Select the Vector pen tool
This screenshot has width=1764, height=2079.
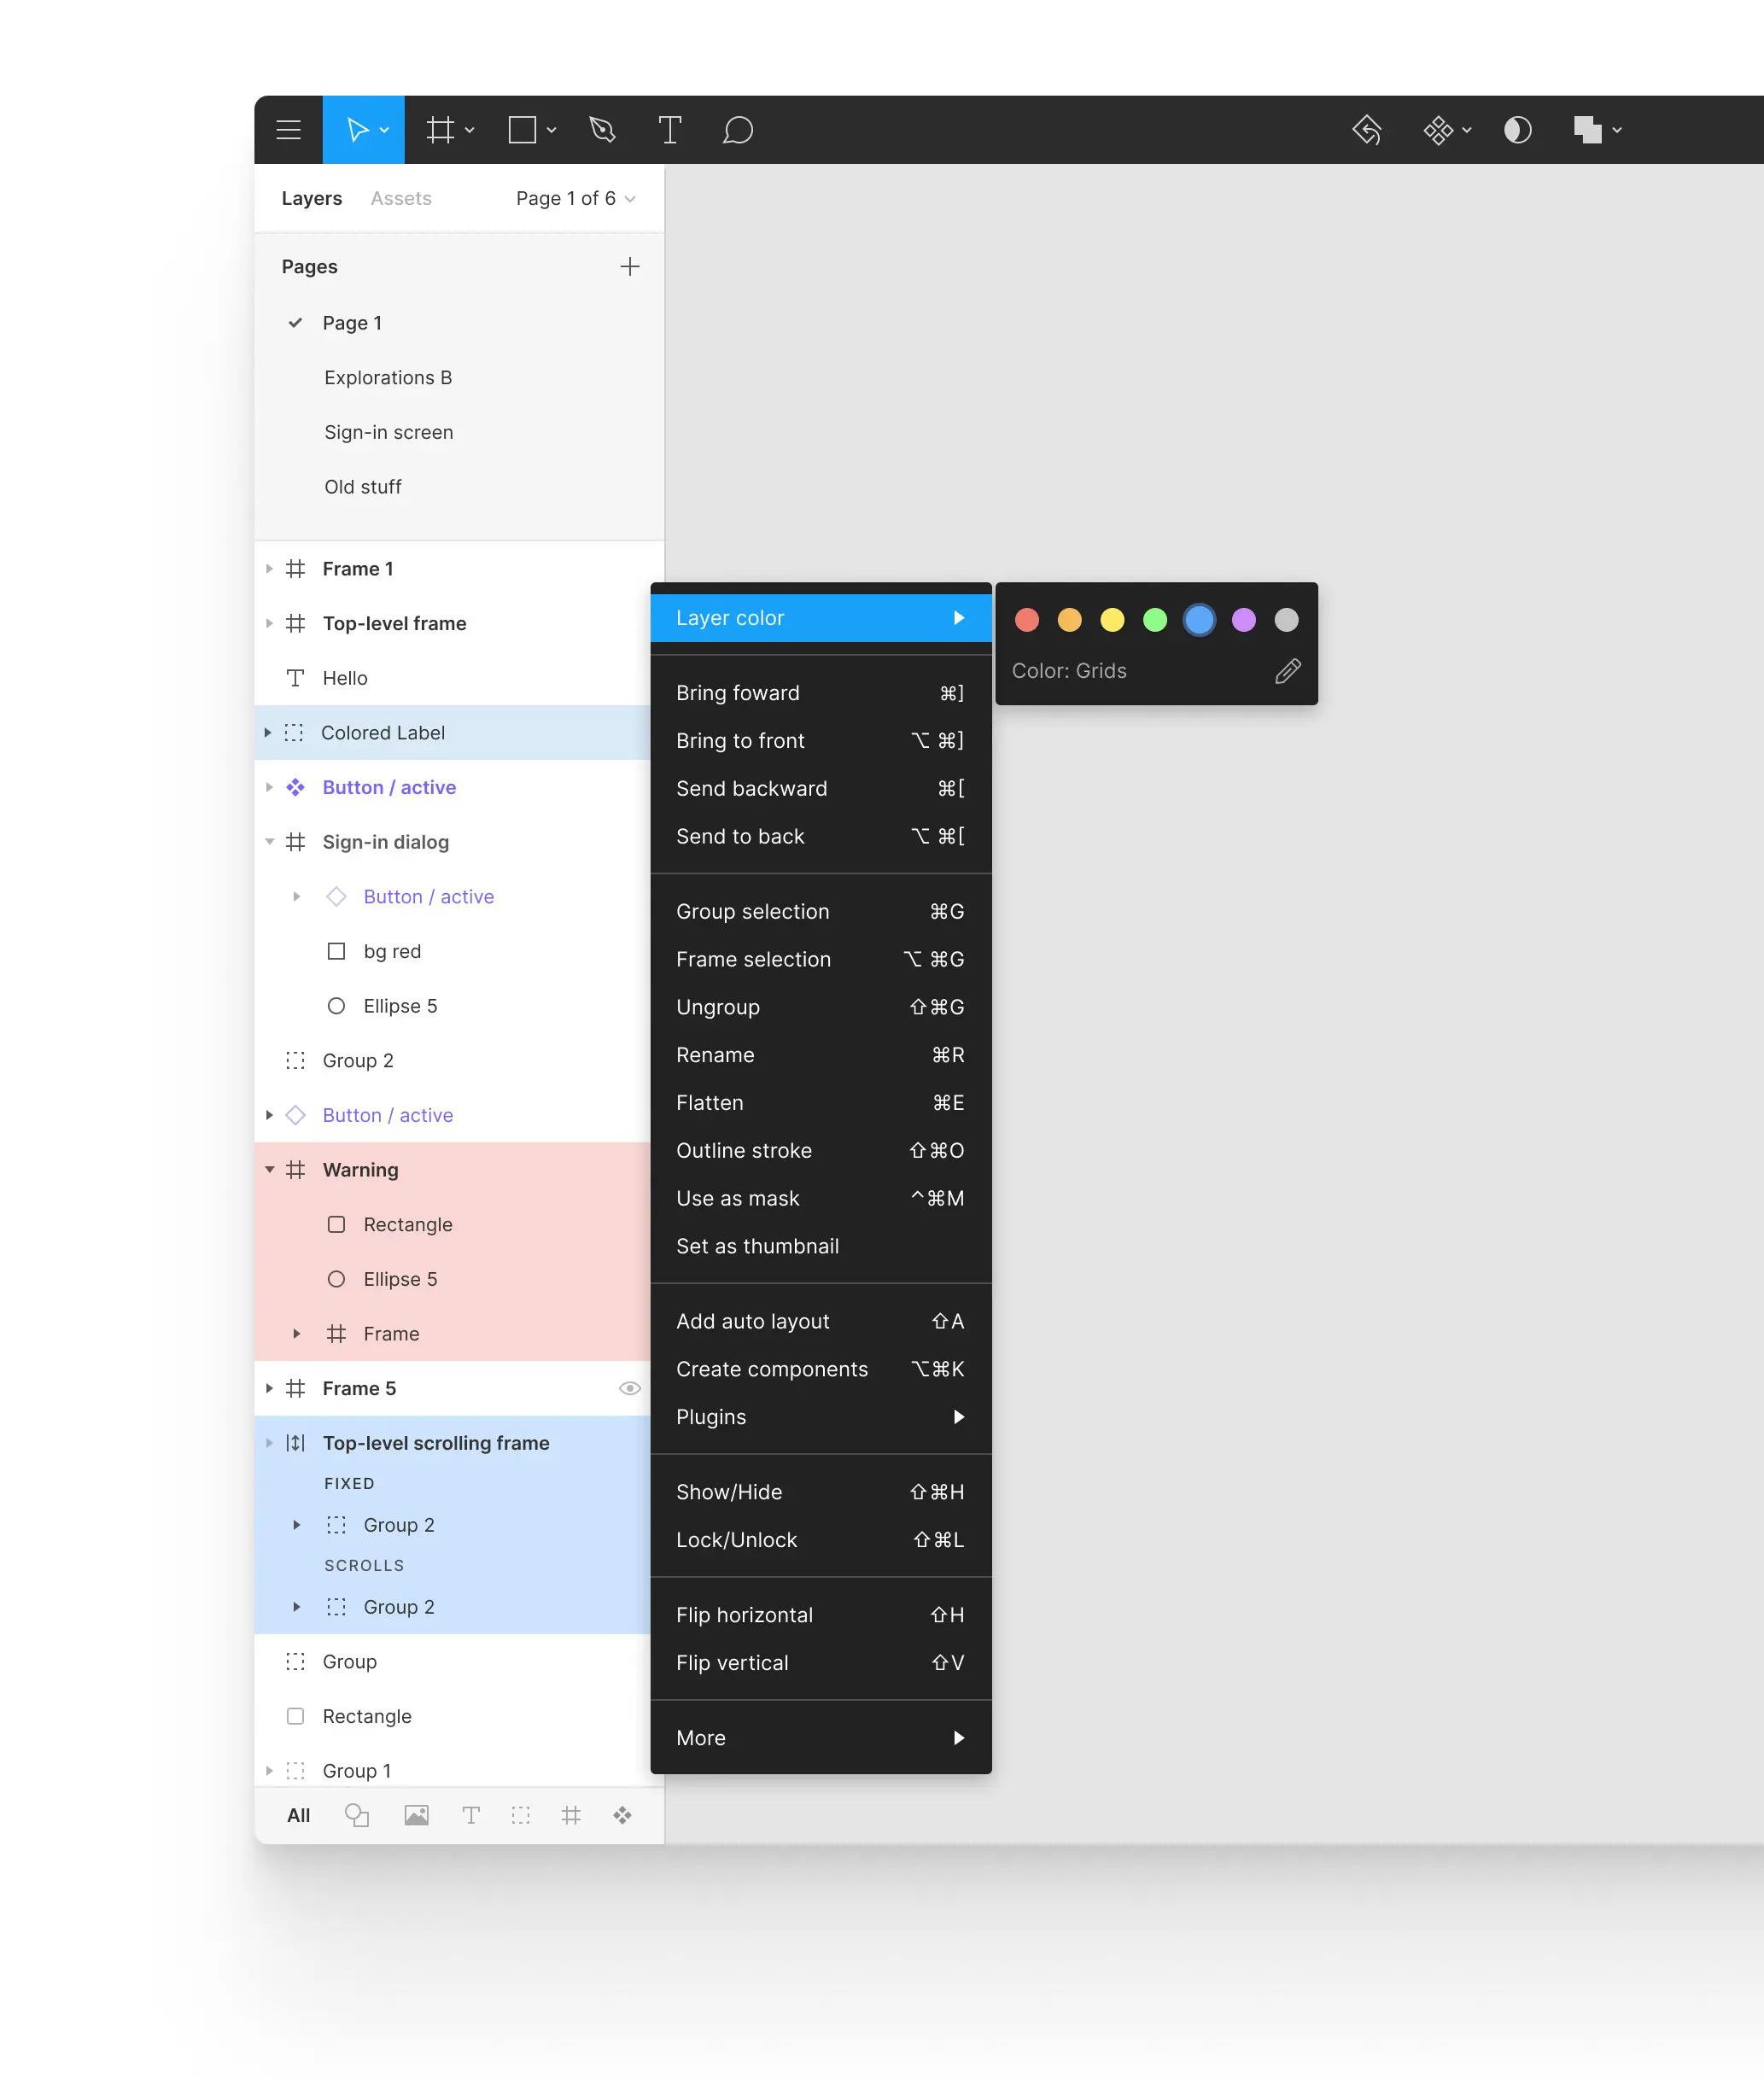point(600,130)
